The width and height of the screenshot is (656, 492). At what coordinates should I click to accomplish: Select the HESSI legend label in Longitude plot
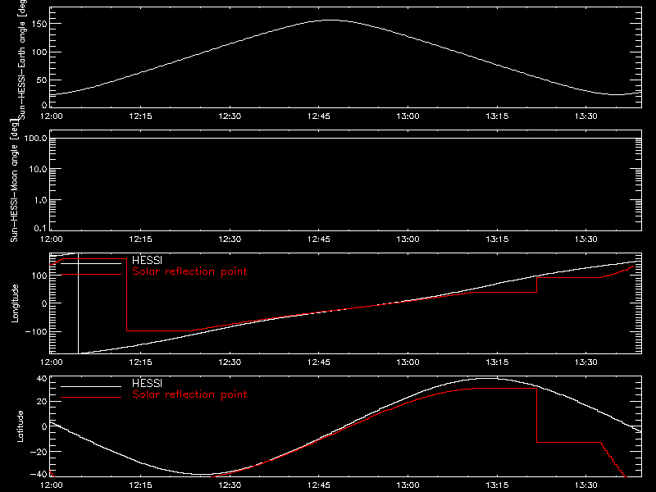(147, 260)
